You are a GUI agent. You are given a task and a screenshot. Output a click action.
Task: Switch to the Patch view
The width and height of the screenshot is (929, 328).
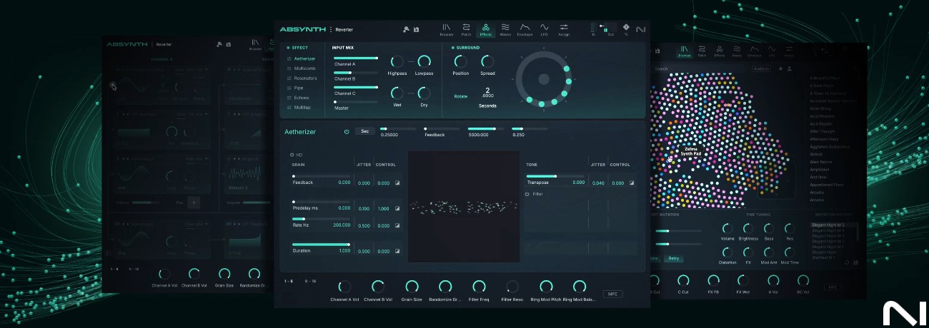466,29
